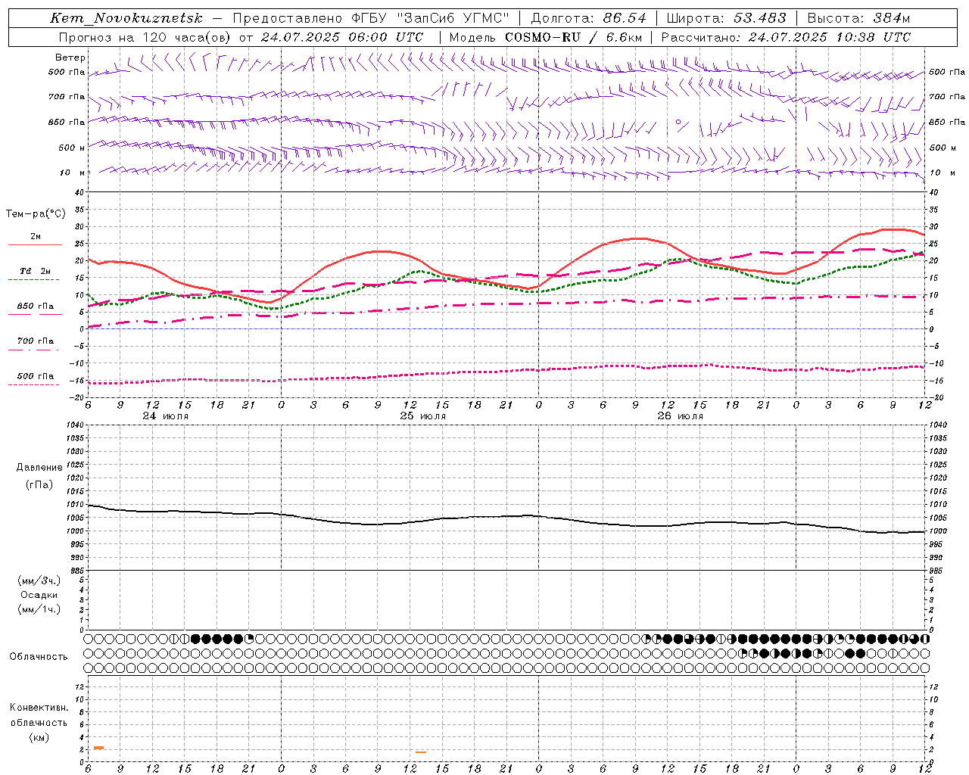The height and width of the screenshot is (775, 969).
Task: Click left '700 гПа' wind level label
Action: tap(67, 97)
